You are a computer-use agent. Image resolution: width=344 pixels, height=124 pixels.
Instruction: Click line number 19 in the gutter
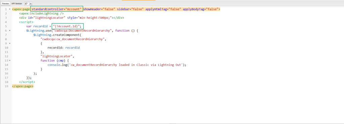click(7, 86)
